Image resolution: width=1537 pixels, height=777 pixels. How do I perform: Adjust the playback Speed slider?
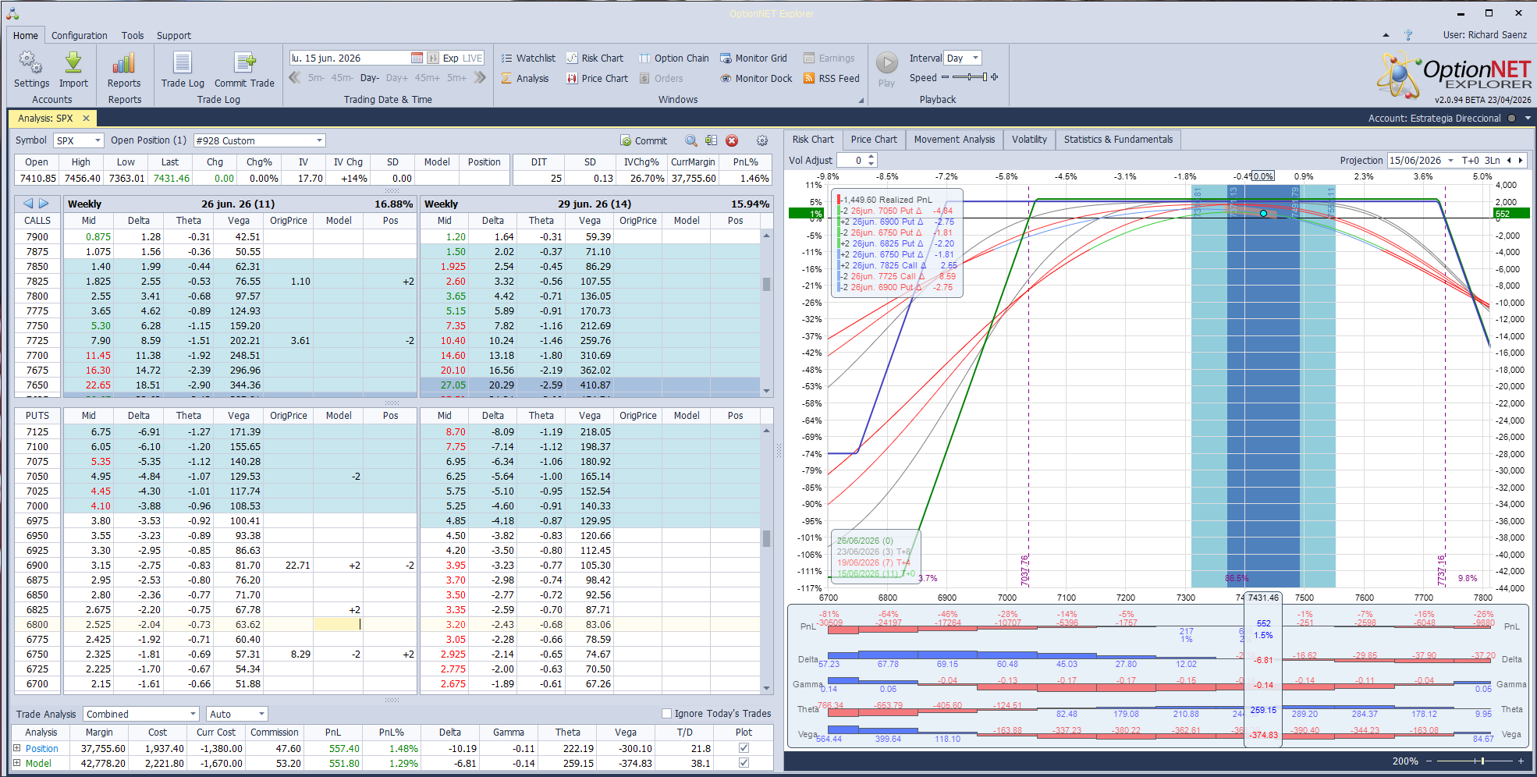pyautogui.click(x=970, y=77)
